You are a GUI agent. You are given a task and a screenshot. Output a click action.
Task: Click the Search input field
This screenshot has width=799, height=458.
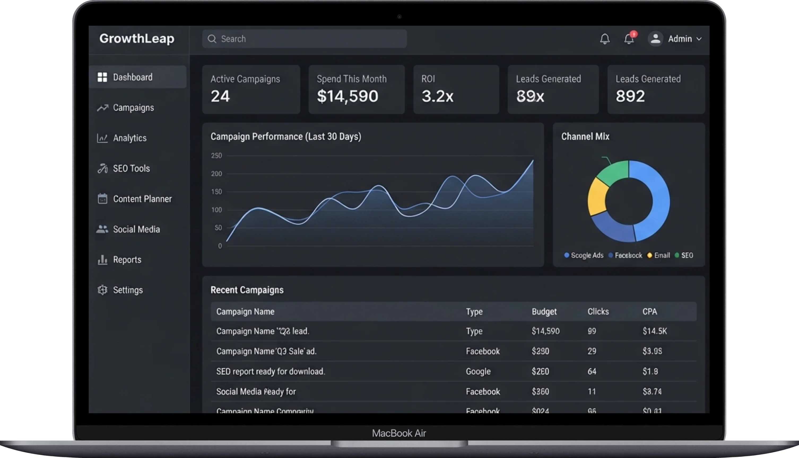pyautogui.click(x=304, y=39)
